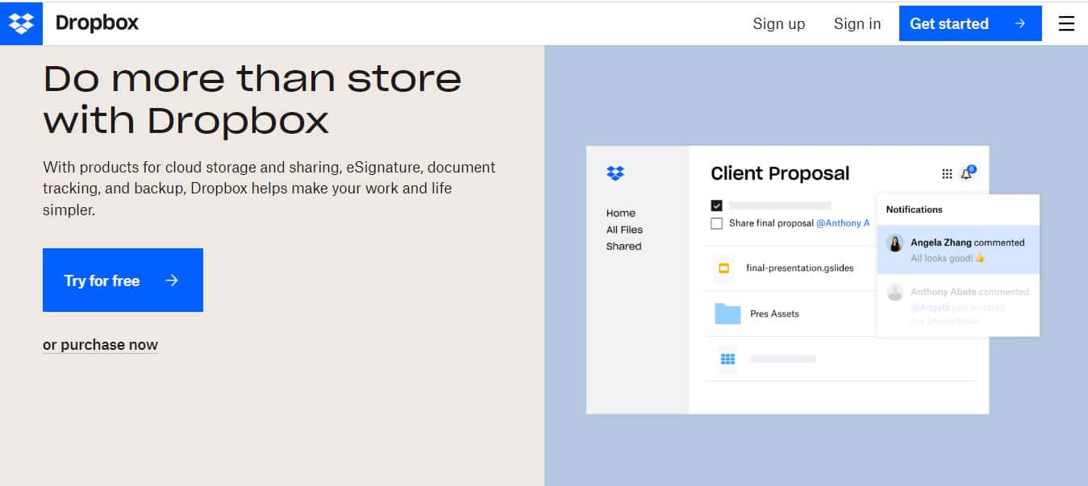1088x486 pixels.
Task: Open the Anthony Abate commented notification
Action: pos(958,305)
